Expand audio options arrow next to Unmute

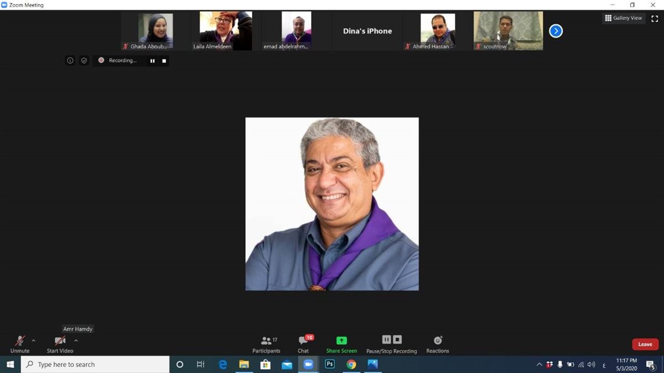click(x=34, y=340)
